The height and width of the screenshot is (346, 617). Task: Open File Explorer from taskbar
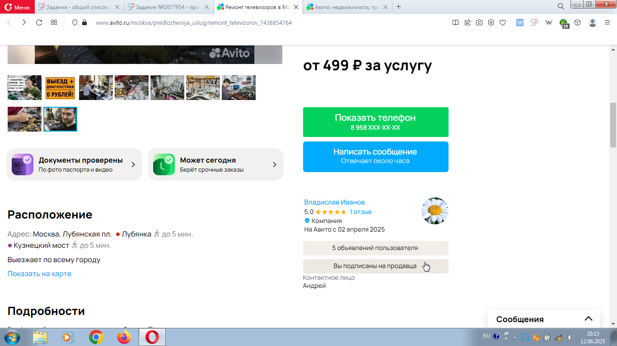(x=40, y=337)
